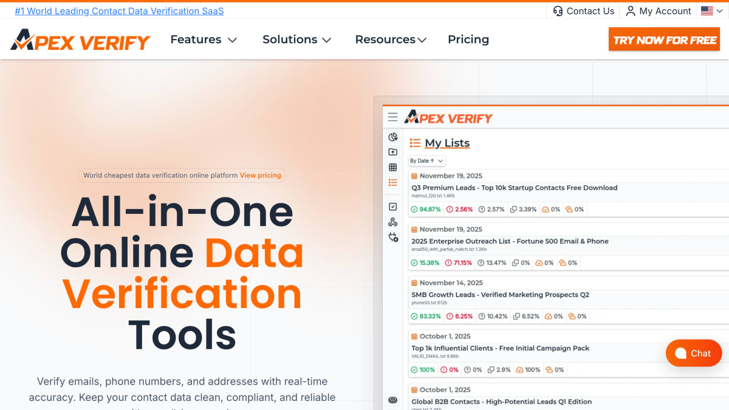
Task: Click the headset Contact Us icon
Action: [558, 11]
